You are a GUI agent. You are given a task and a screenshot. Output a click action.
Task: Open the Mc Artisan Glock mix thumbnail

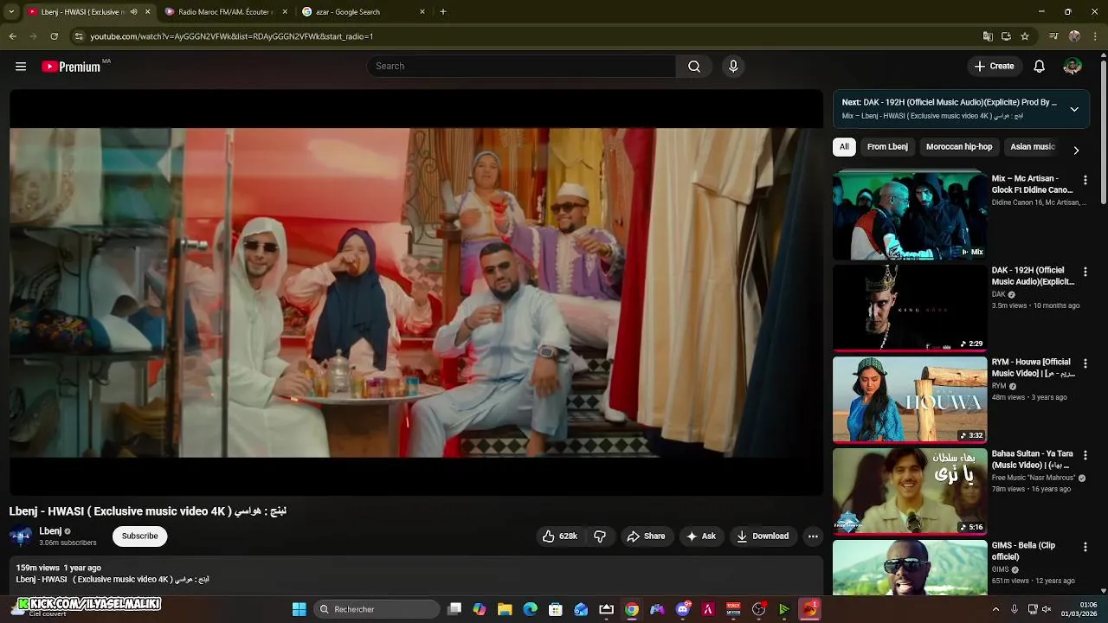coord(909,216)
